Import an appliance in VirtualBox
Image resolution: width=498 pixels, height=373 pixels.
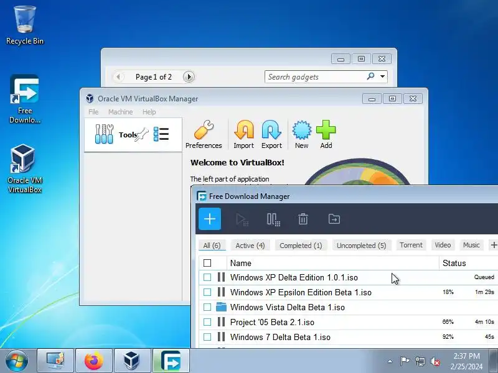[243, 134]
